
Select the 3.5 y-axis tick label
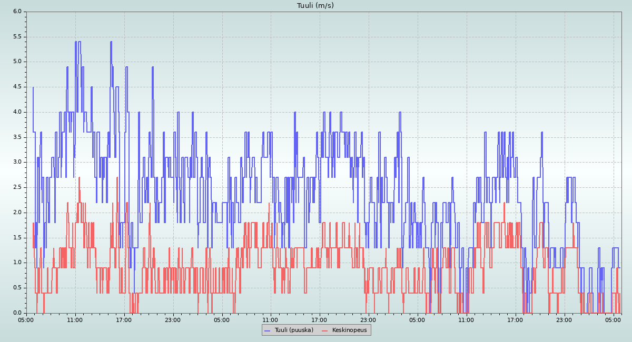point(17,137)
